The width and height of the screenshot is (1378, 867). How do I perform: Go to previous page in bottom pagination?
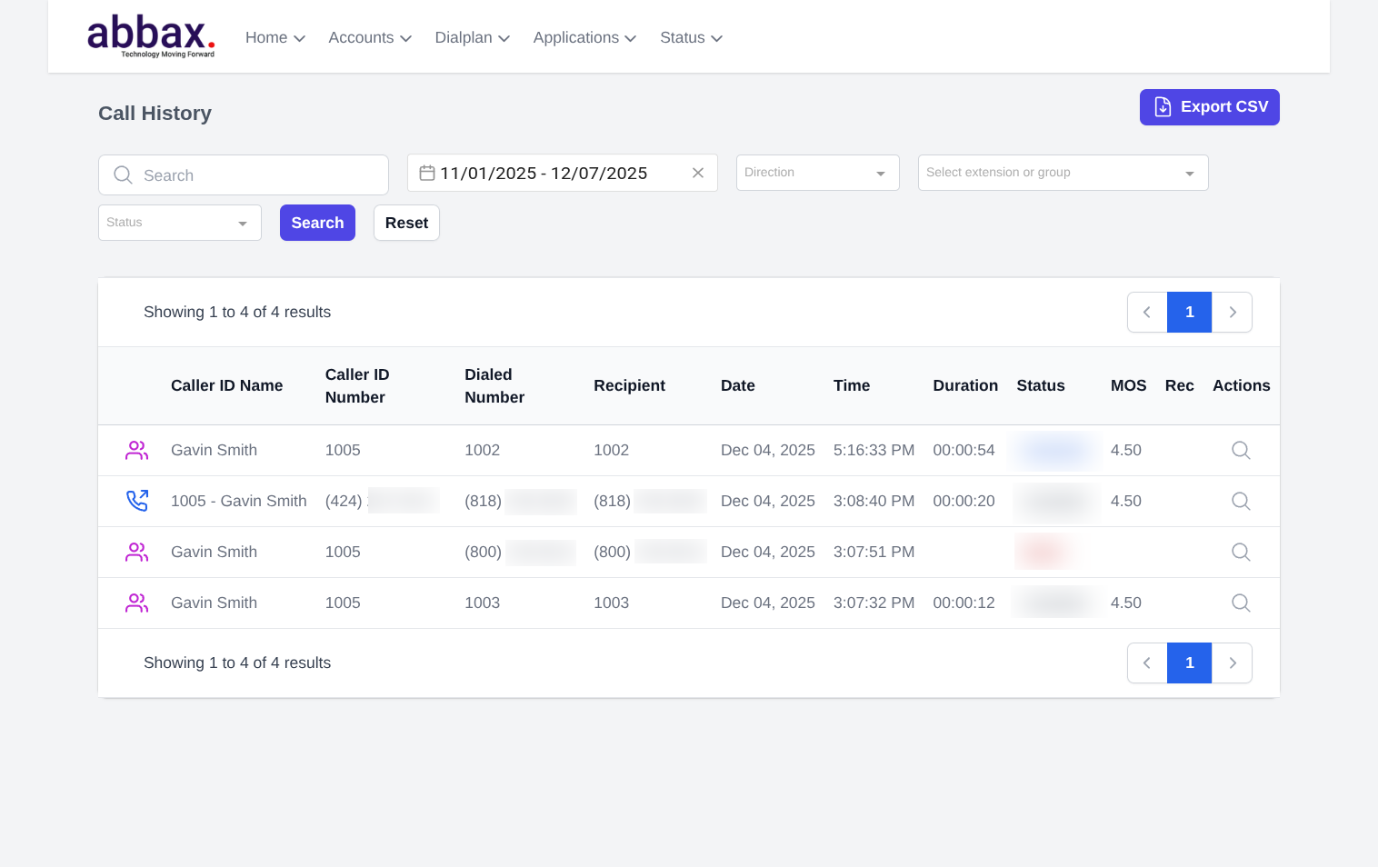pos(1147,663)
